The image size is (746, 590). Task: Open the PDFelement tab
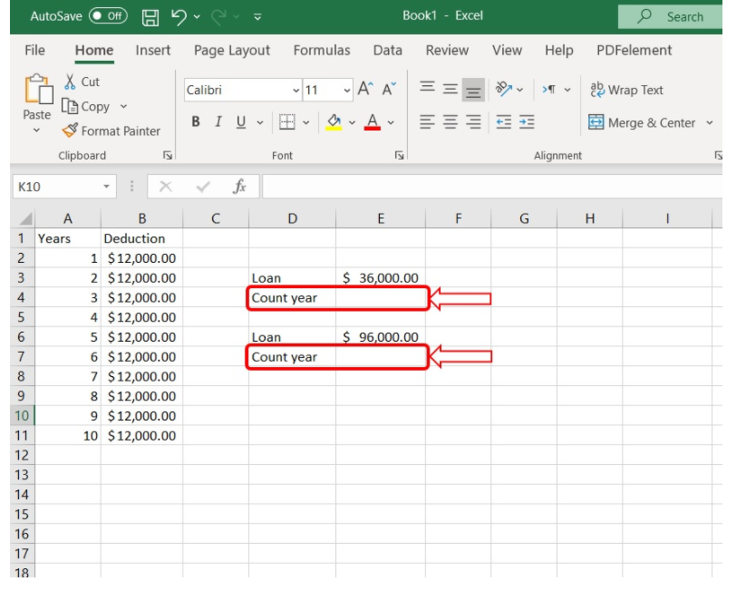click(635, 50)
